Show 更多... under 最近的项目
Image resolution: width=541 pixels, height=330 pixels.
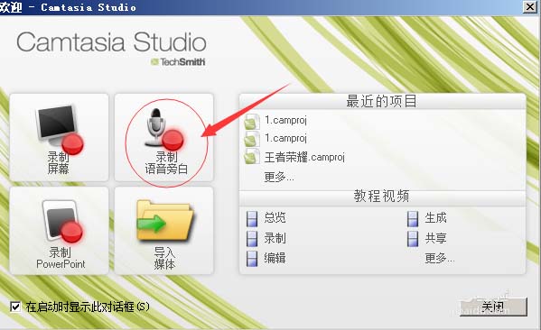(279, 177)
